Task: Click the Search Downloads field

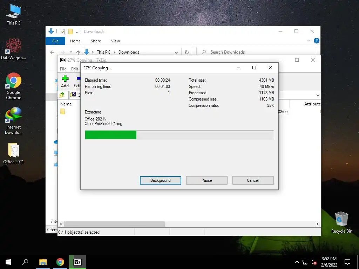Action: tap(256, 52)
